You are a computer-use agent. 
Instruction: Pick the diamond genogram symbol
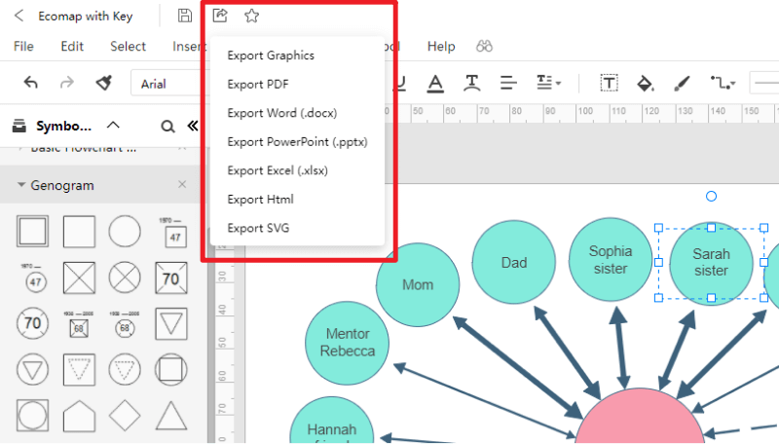[x=125, y=415]
